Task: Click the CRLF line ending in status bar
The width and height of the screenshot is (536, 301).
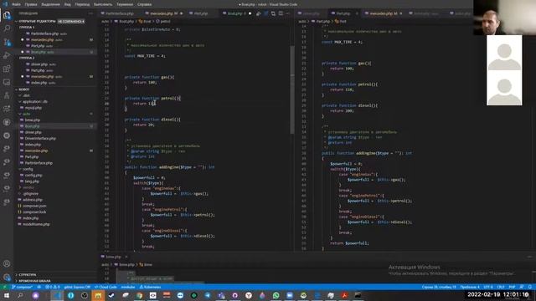Action: (501, 287)
